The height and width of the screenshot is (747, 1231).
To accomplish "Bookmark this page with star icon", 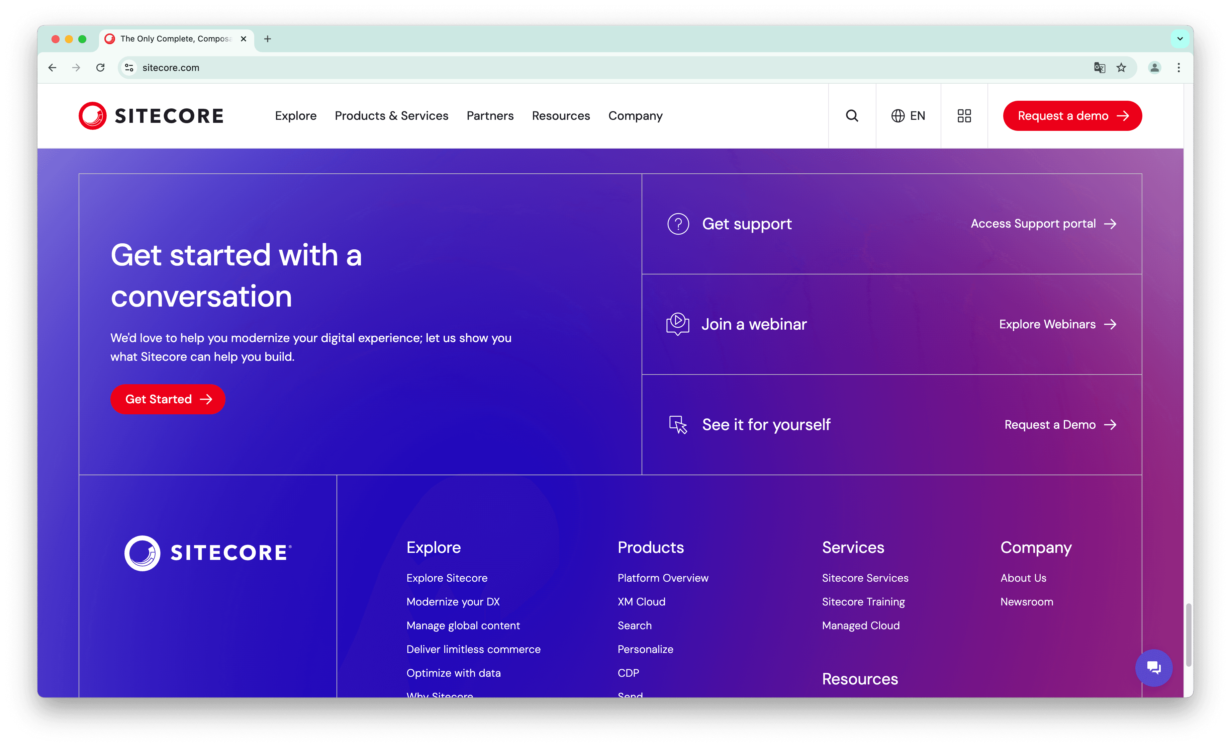I will pos(1121,68).
